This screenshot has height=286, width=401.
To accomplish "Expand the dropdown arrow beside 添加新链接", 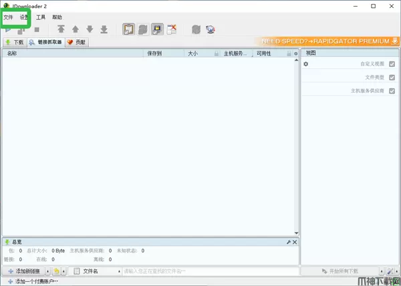I will (x=47, y=271).
